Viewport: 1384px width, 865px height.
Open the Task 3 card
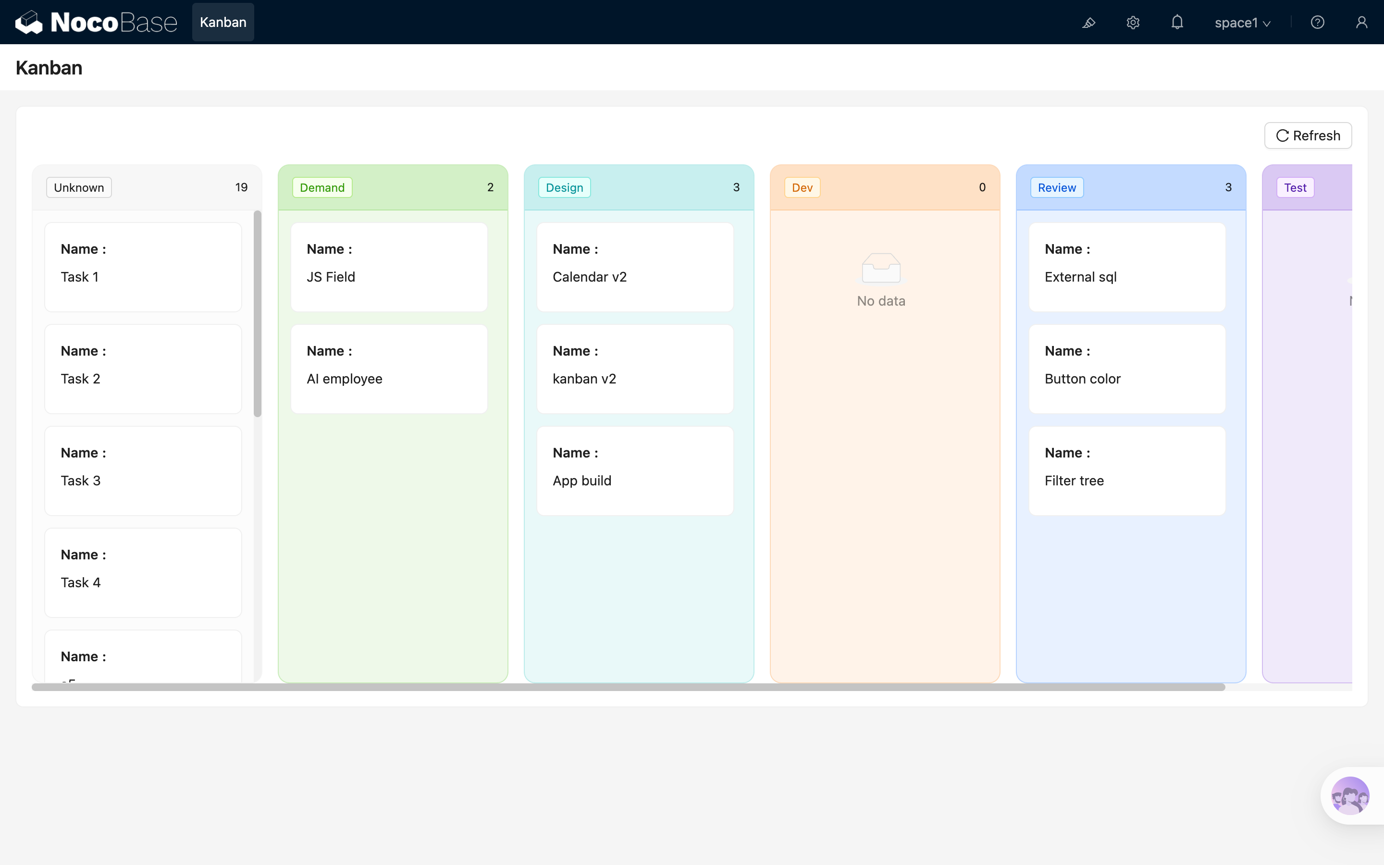pyautogui.click(x=143, y=471)
